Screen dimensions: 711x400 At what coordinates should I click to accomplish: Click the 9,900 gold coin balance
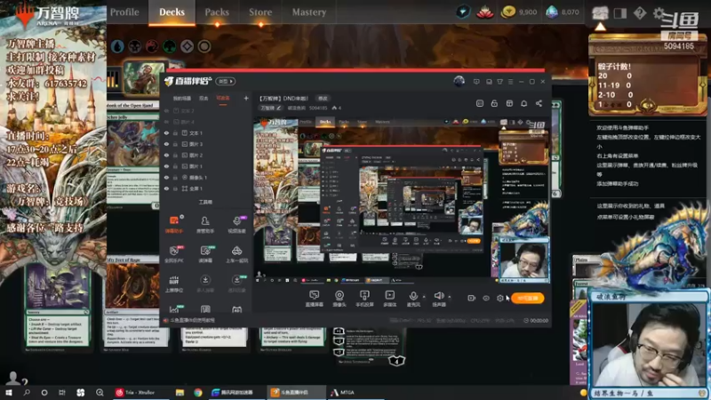pyautogui.click(x=519, y=12)
